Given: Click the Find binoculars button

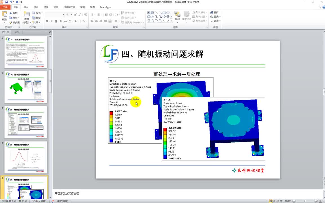Looking at the screenshot, I should 214,12.
